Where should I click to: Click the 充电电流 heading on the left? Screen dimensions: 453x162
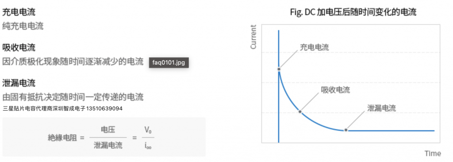pos(19,12)
